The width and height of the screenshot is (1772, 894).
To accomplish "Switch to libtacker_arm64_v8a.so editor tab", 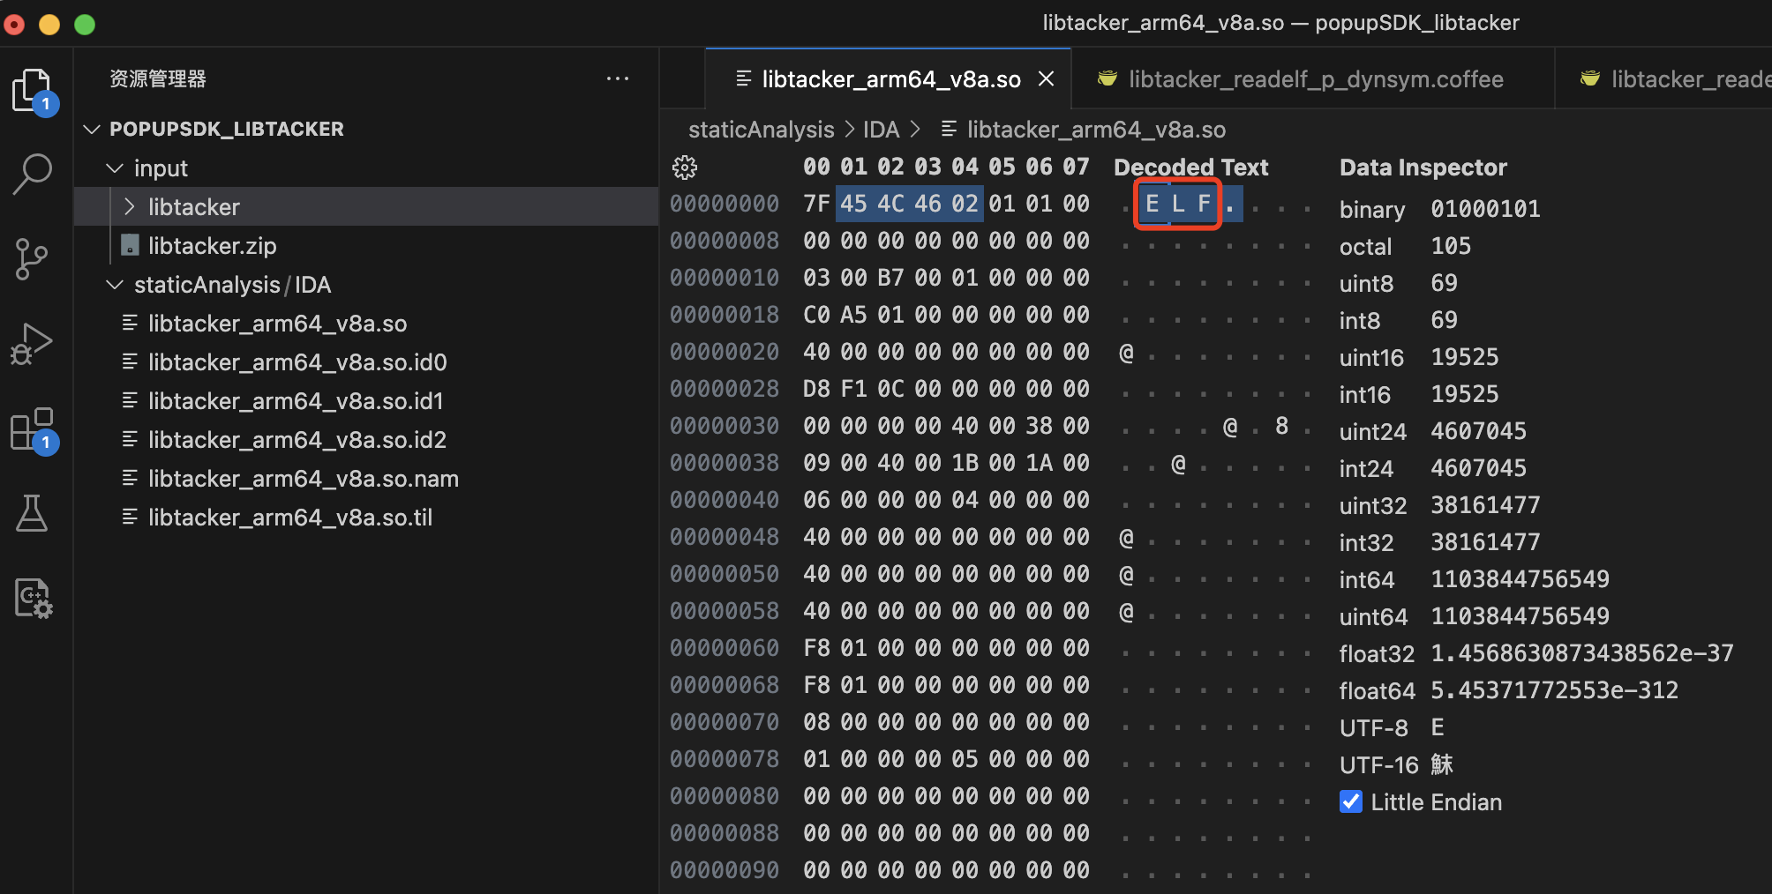I will (x=888, y=79).
